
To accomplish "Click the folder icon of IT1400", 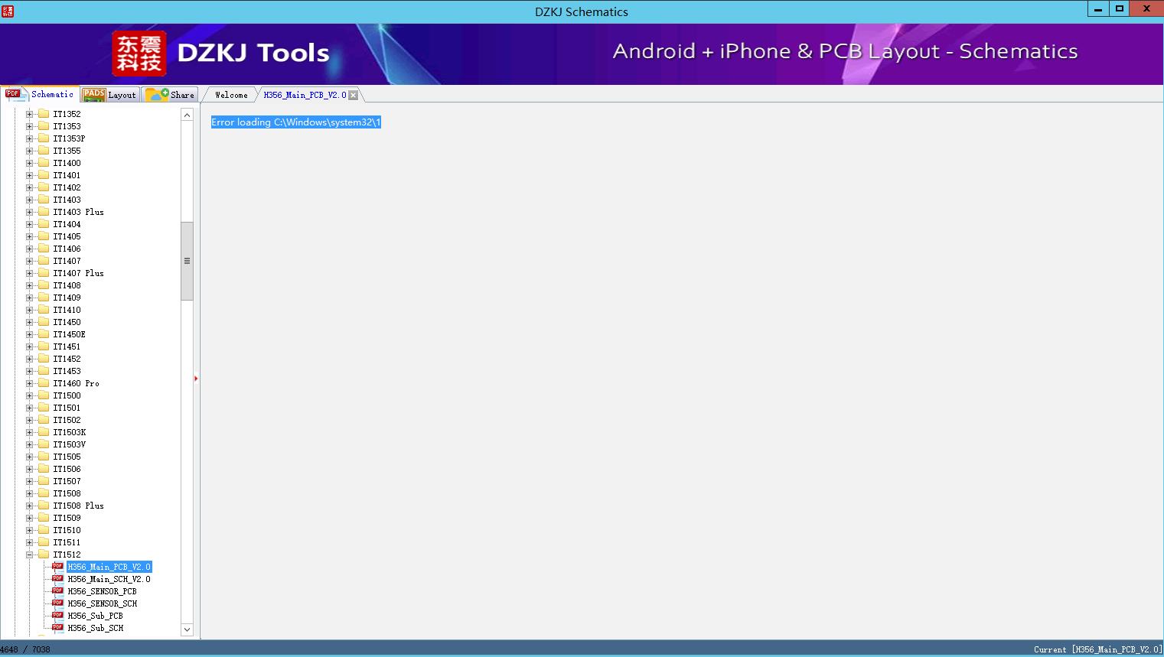I will pos(44,163).
